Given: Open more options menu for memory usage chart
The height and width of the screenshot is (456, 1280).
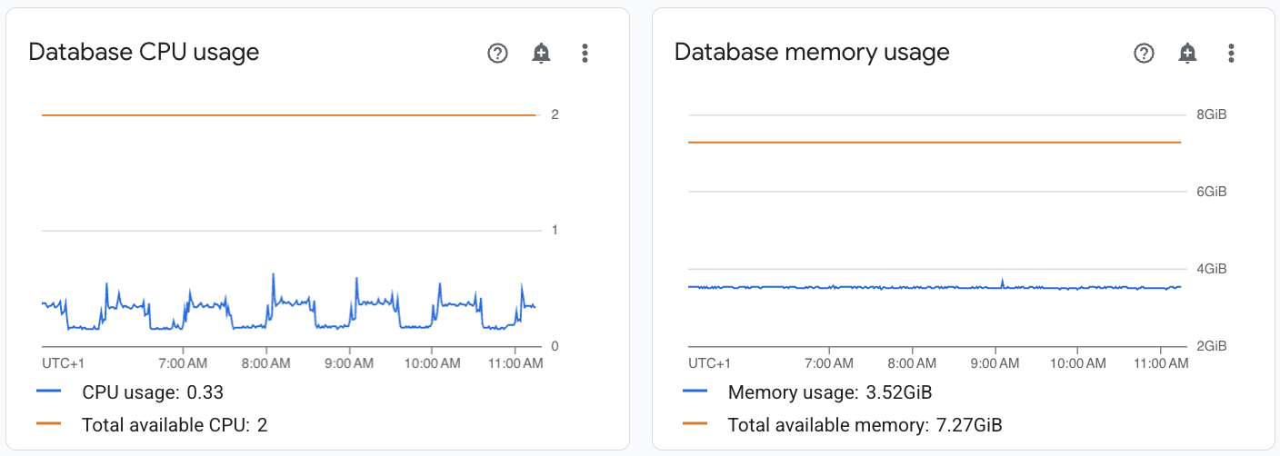Looking at the screenshot, I should click(x=1231, y=53).
